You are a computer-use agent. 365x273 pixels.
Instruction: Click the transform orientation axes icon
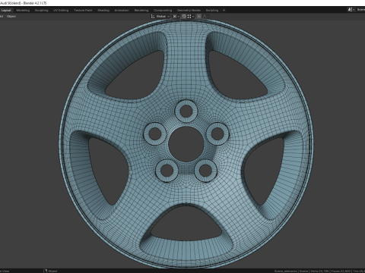(x=153, y=17)
